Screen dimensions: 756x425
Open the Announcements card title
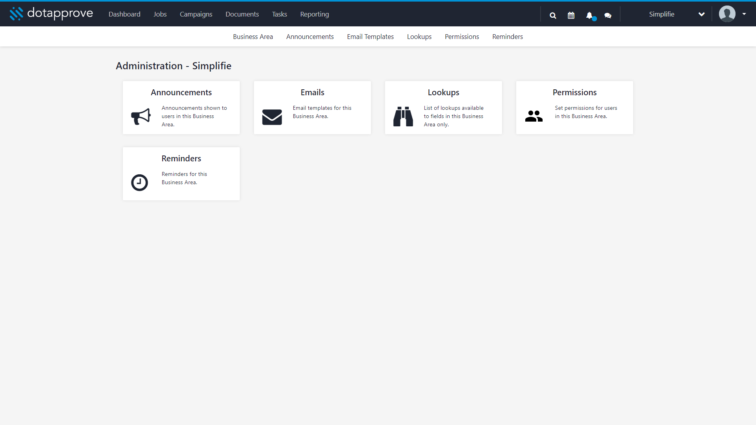point(181,92)
